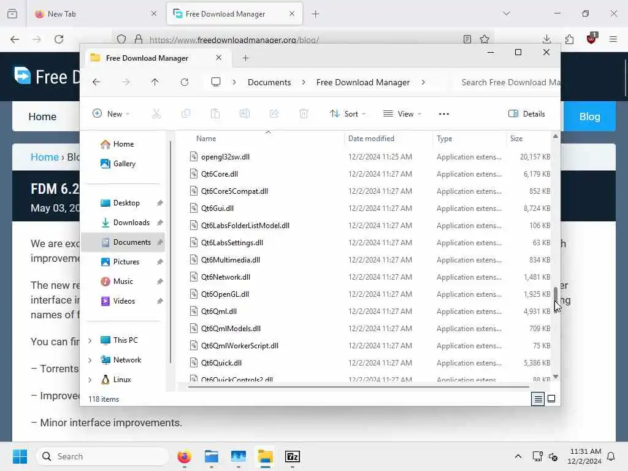Bookmark this page with the star

(484, 39)
